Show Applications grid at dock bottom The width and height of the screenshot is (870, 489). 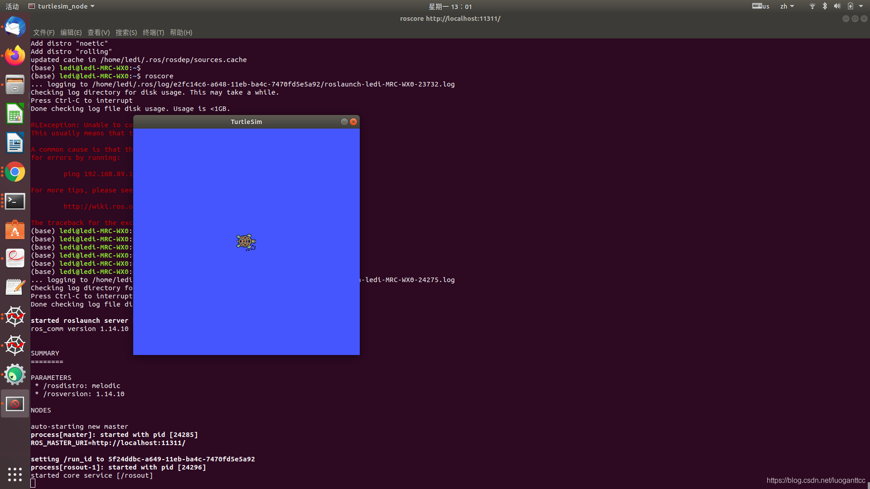pos(15,474)
